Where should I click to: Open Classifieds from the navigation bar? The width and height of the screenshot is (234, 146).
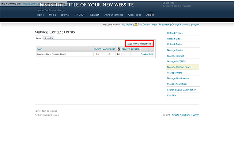pyautogui.click(x=135, y=15)
